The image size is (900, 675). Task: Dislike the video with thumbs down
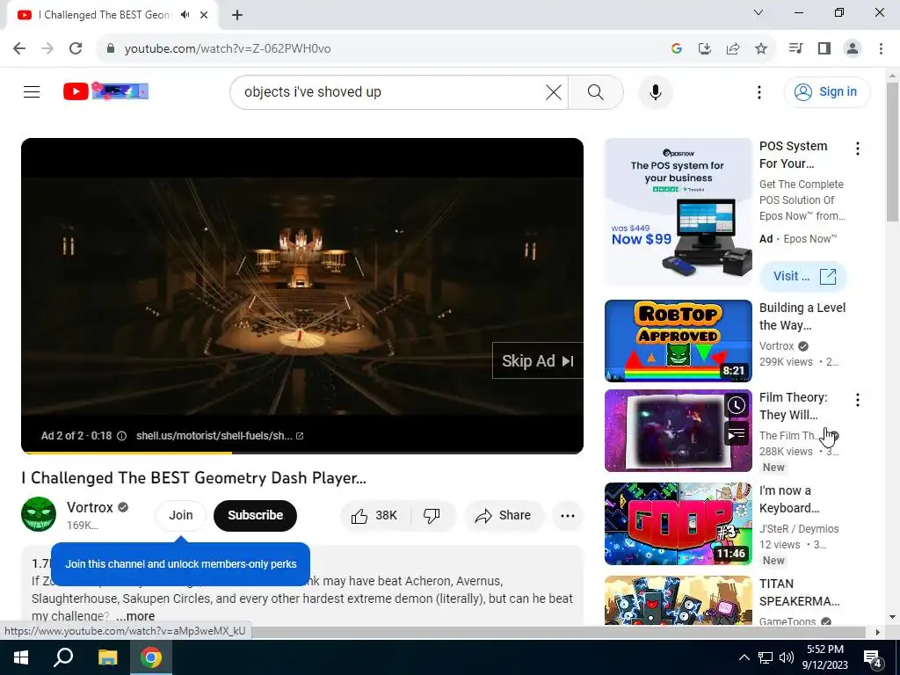click(x=432, y=515)
